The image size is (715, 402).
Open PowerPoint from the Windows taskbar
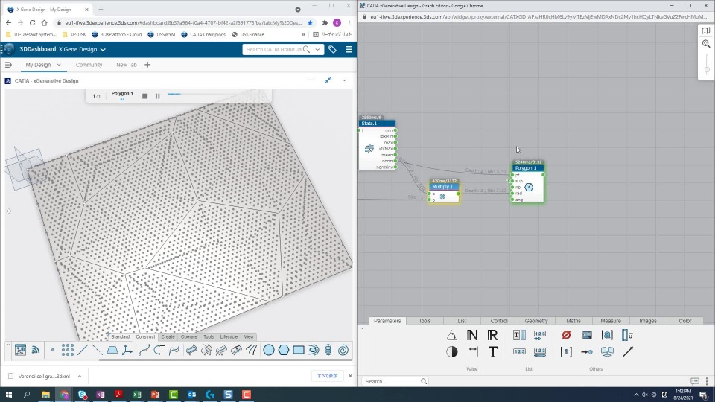tap(155, 395)
